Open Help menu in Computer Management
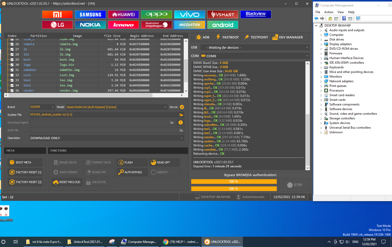392x247 pixels. (351, 12)
